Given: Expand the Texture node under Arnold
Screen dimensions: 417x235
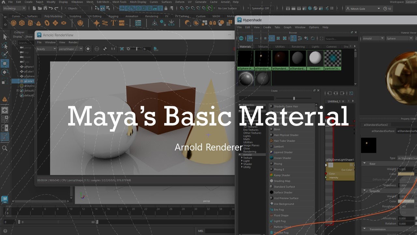Looking at the screenshot, I should coord(242,158).
